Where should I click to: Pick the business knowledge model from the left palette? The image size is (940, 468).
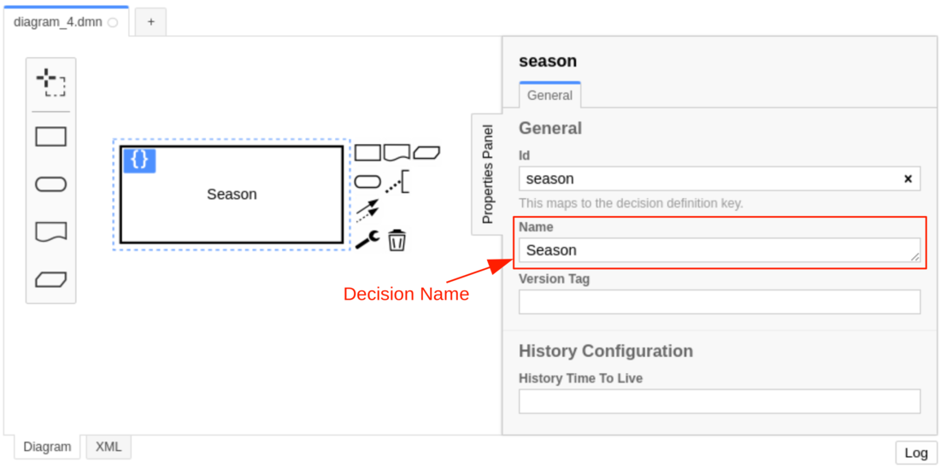pos(51,279)
